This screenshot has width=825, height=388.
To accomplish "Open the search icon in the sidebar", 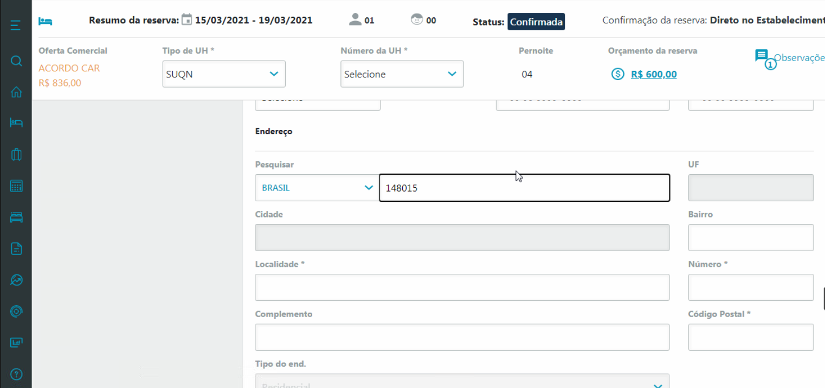I will pyautogui.click(x=16, y=61).
